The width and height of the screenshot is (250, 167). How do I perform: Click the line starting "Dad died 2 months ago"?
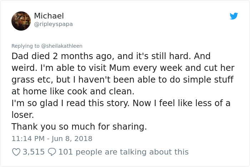pyautogui.click(x=111, y=56)
